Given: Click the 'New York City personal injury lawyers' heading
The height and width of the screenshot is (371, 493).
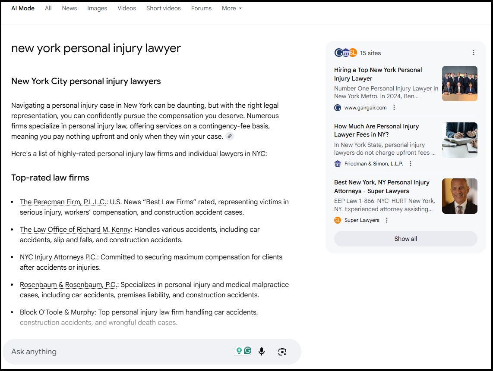Looking at the screenshot, I should (x=86, y=81).
